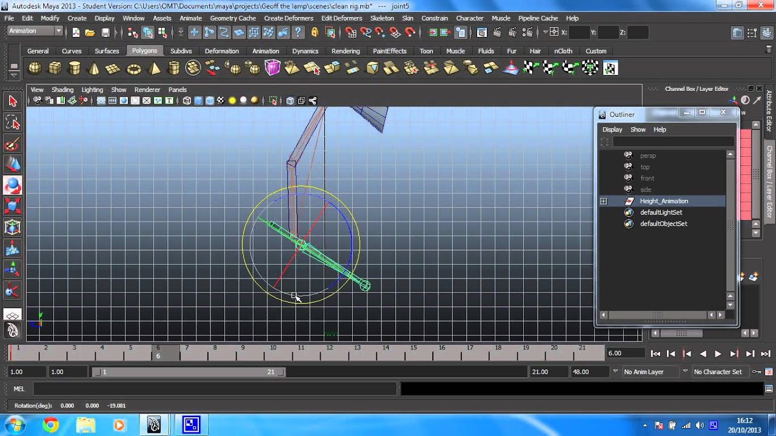776x436 pixels.
Task: Click the New Scene icon
Action: [x=76, y=32]
